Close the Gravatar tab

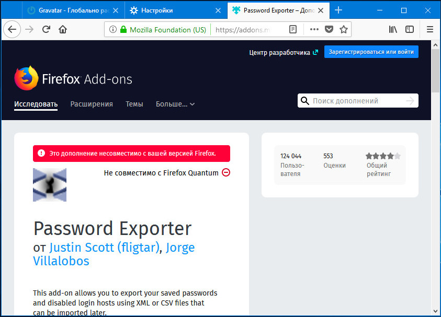pyautogui.click(x=115, y=10)
